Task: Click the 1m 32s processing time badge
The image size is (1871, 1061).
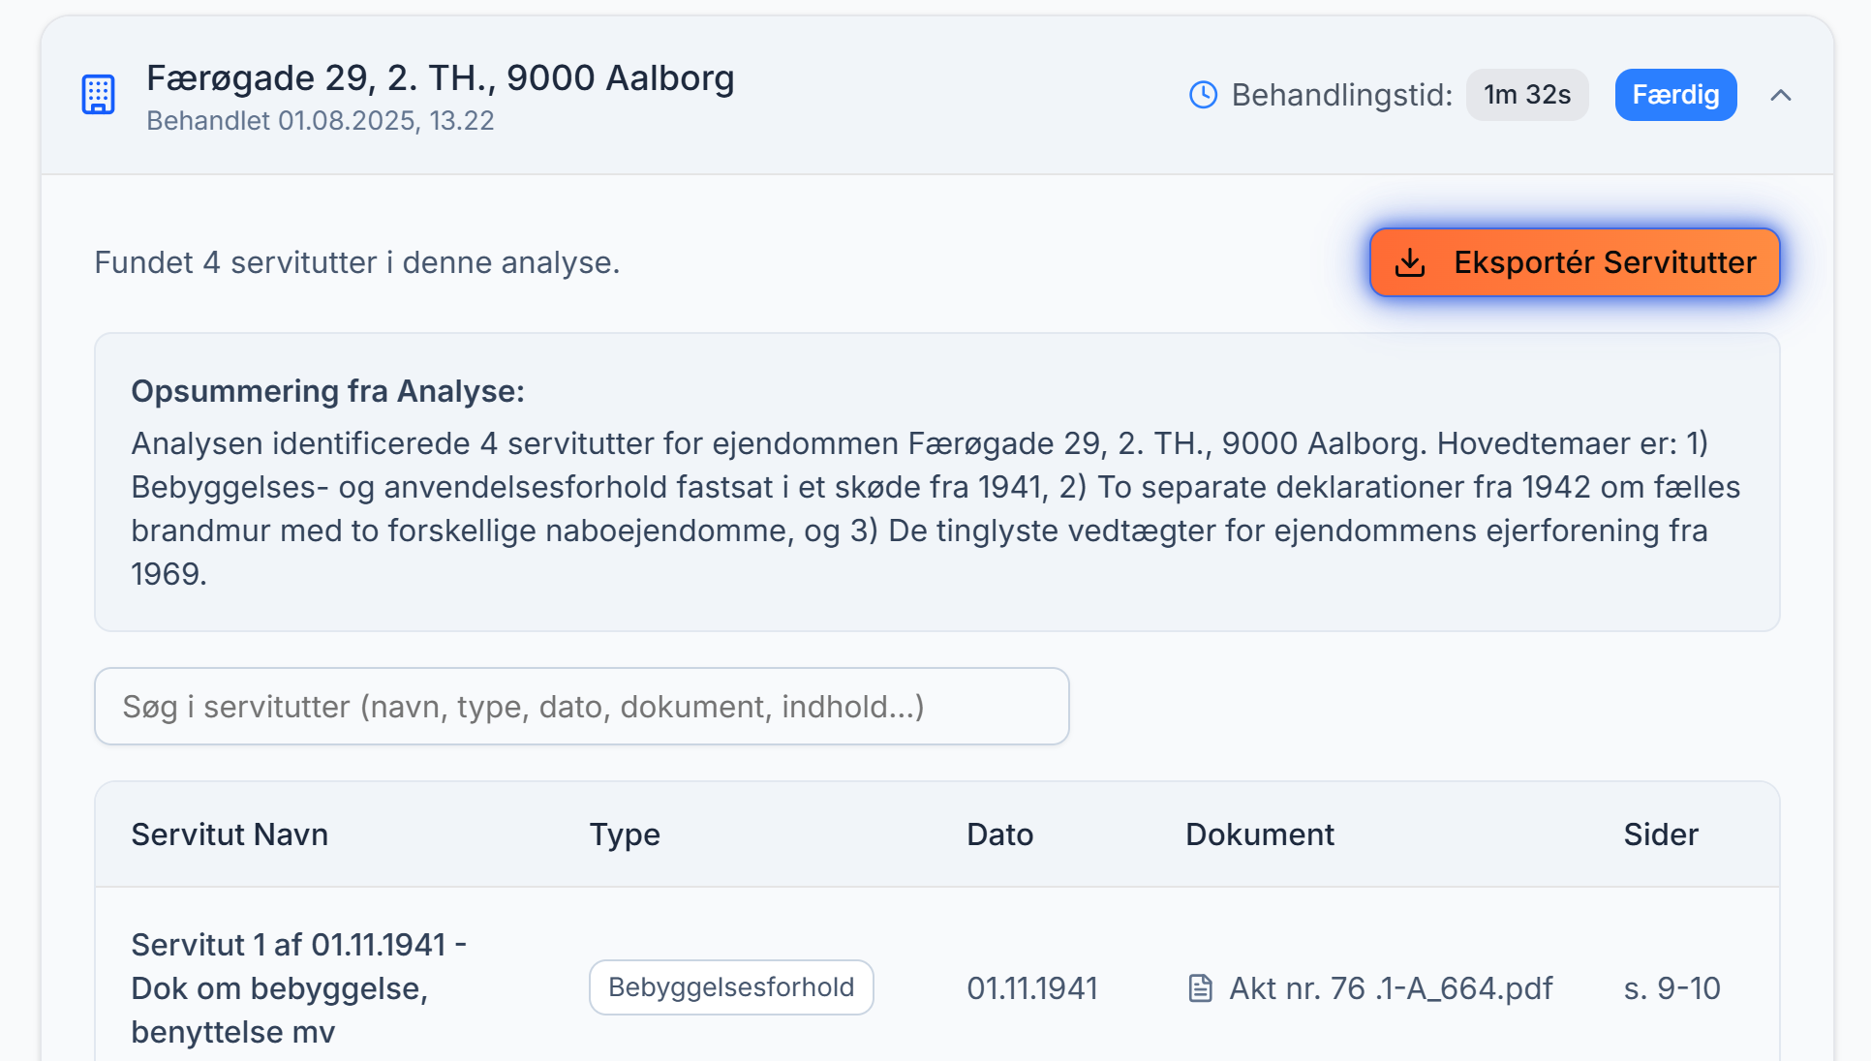Action: pyautogui.click(x=1526, y=95)
